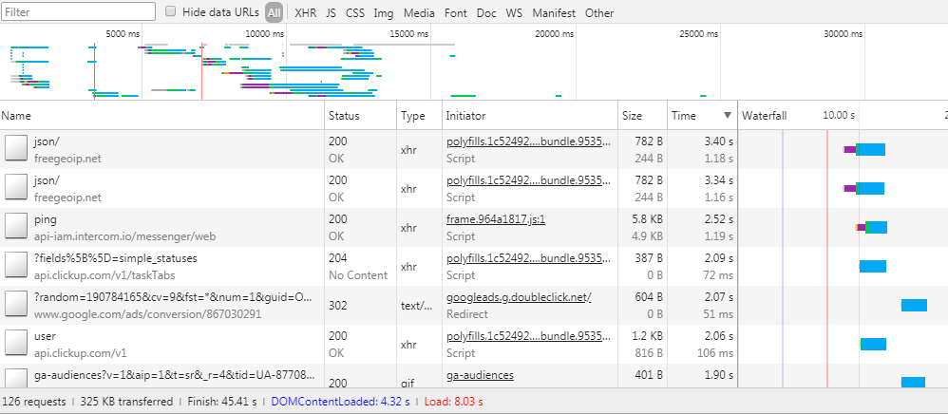The height and width of the screenshot is (414, 948).
Task: Click the waterfall bar of the ping request
Action: pos(871,227)
